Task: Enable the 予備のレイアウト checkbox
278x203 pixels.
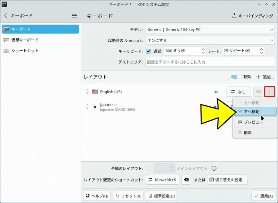Action: point(148,169)
